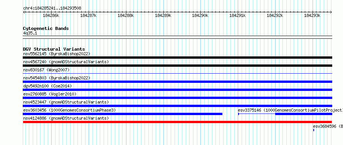The image size is (343, 145).
Task: Open the nsv4567240 (gnomADStructuralVariants) label
Action: (66, 62)
